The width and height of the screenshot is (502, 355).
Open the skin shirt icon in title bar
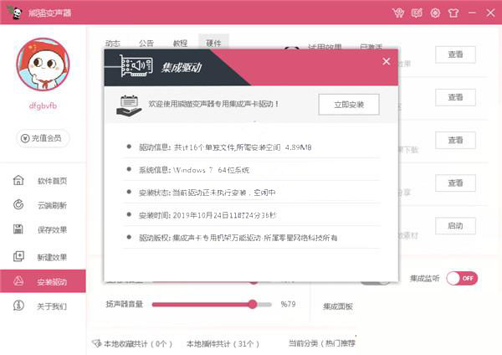[453, 13]
